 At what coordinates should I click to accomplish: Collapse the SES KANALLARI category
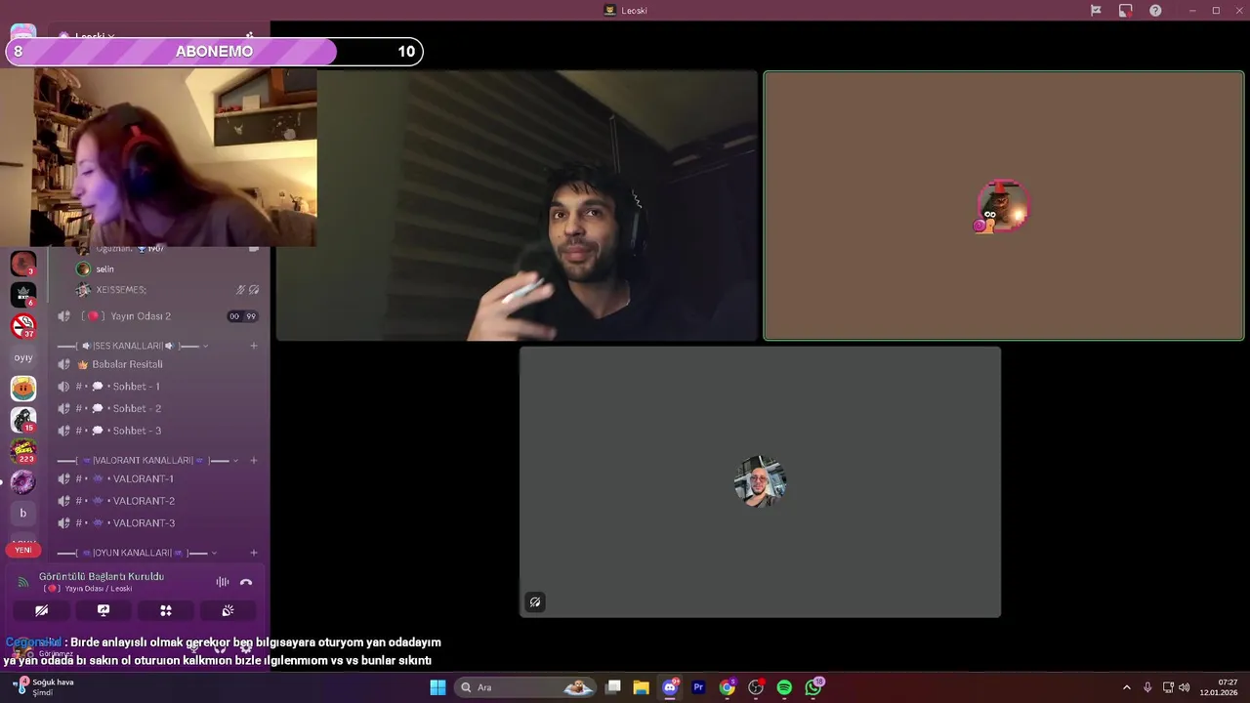coord(133,346)
